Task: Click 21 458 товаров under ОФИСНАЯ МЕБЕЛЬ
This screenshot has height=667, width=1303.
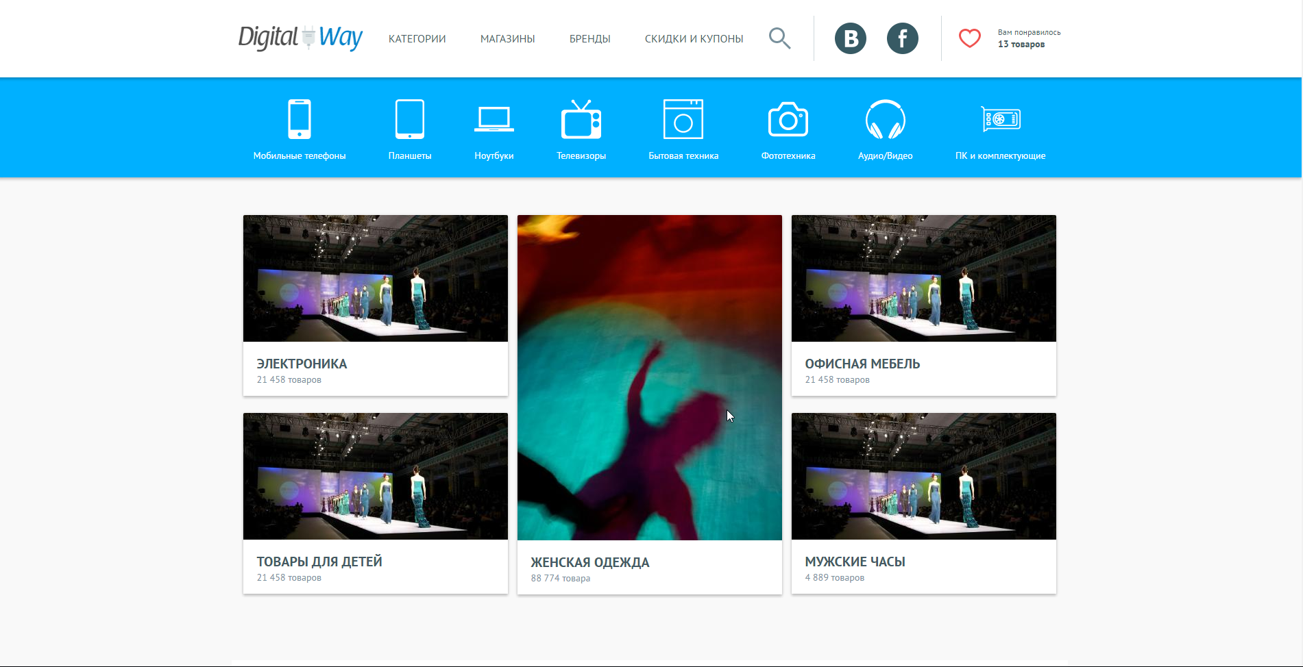Action: tap(838, 380)
